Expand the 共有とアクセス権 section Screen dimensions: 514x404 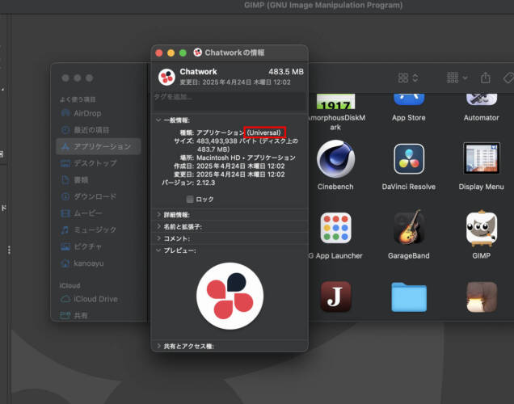(x=158, y=346)
